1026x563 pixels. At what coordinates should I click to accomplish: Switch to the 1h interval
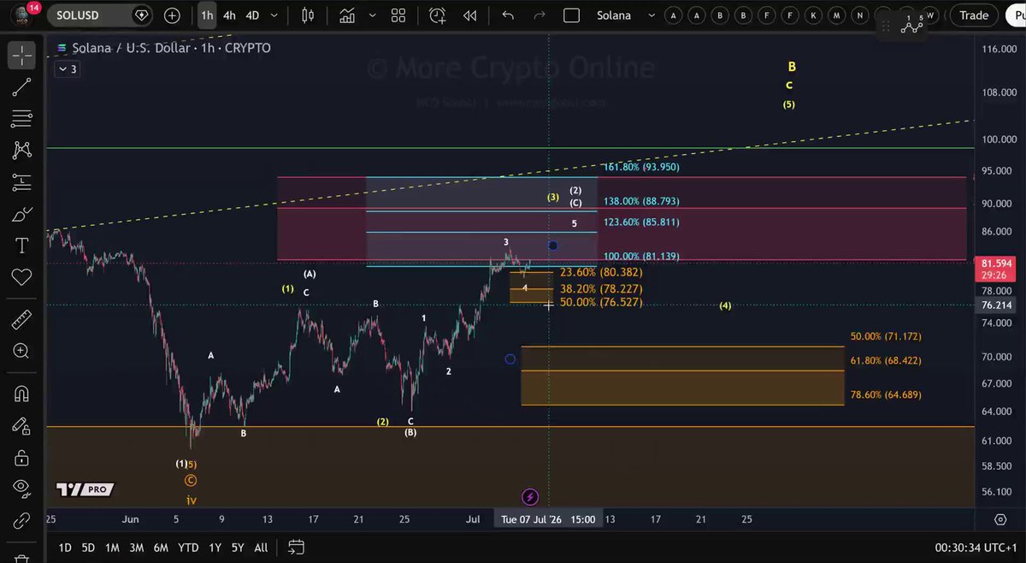pos(207,15)
